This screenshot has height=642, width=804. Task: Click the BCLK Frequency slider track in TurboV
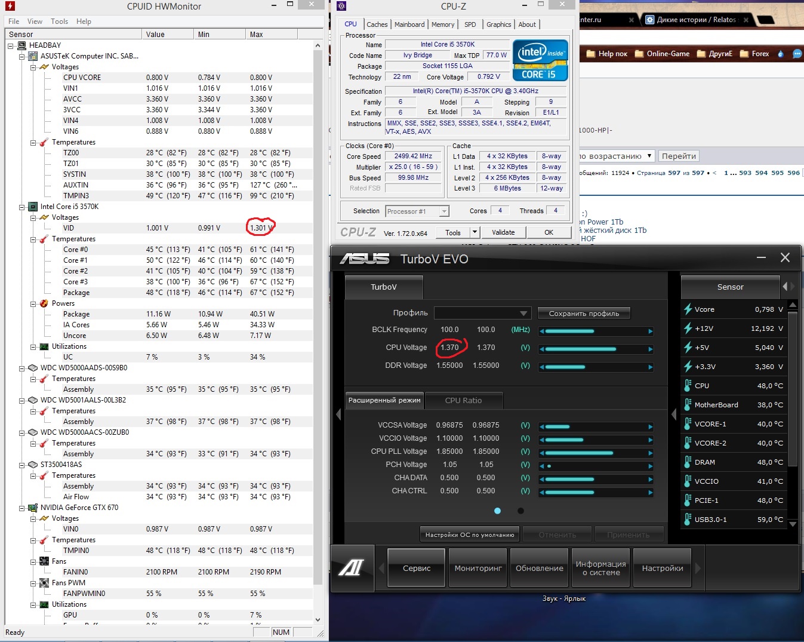click(x=596, y=331)
